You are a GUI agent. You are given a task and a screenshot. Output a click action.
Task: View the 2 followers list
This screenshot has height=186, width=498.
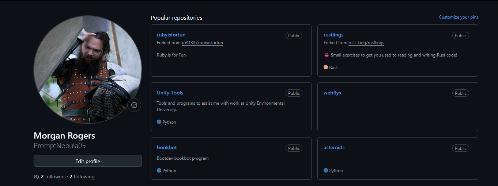[53, 177]
